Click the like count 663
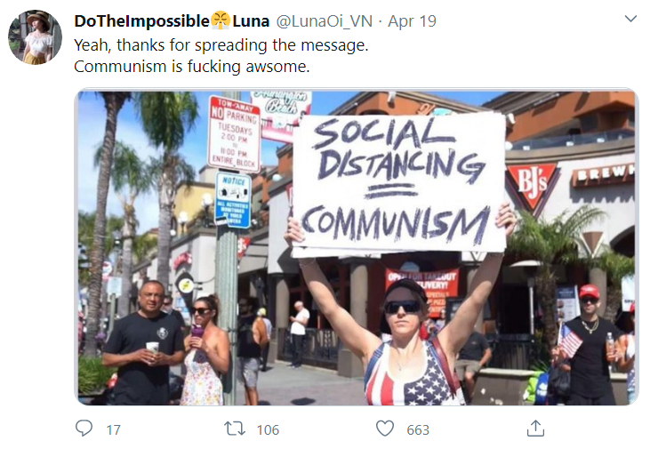 (x=418, y=430)
